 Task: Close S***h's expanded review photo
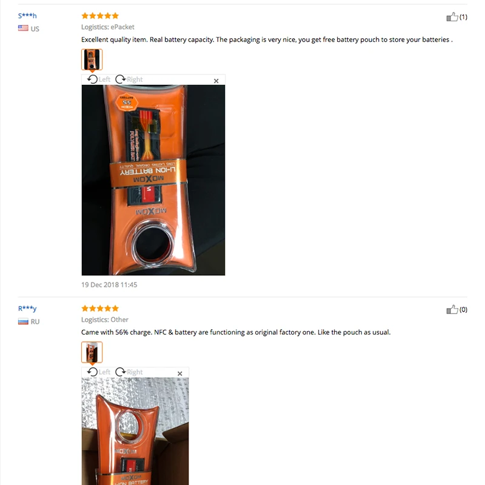216,81
